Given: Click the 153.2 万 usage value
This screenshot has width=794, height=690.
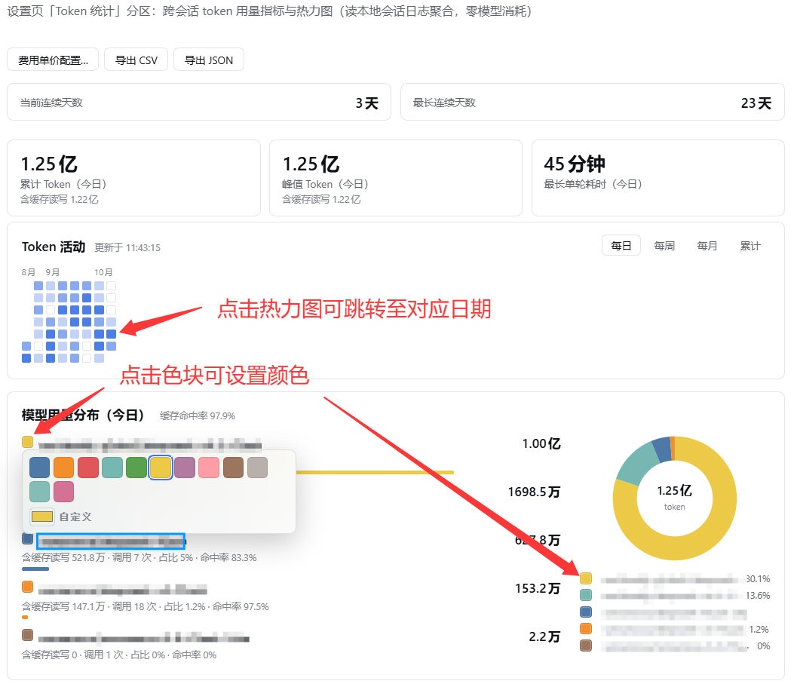Looking at the screenshot, I should click(x=538, y=588).
